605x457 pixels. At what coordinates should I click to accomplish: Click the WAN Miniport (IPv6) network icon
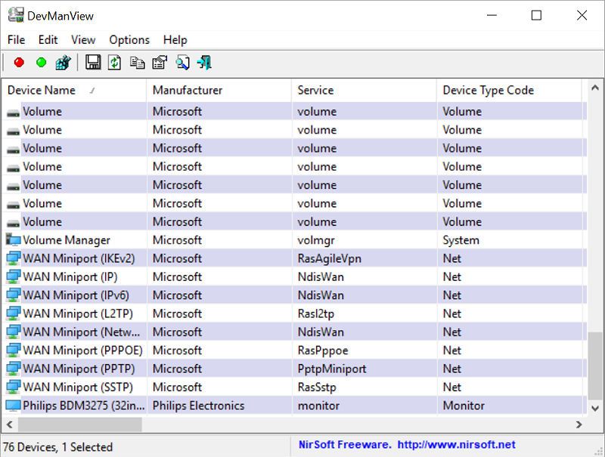pyautogui.click(x=13, y=295)
